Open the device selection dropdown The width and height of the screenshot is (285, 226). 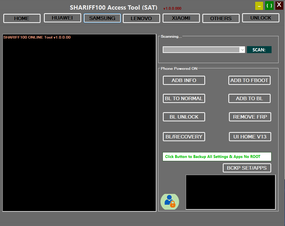coord(242,50)
